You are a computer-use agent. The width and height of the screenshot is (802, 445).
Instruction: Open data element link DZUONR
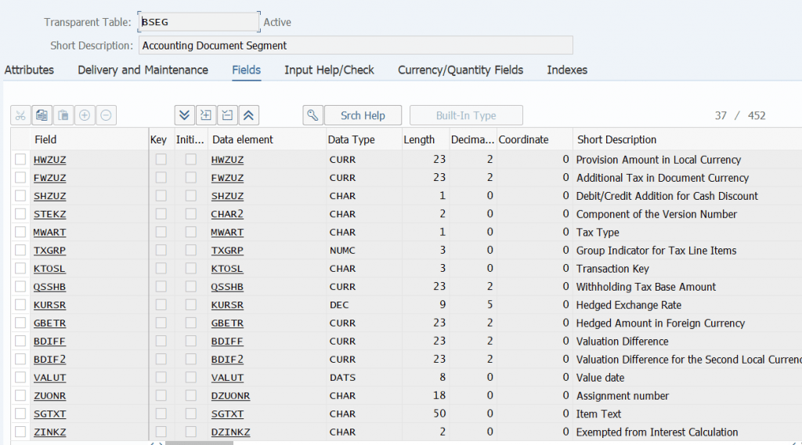[231, 396]
